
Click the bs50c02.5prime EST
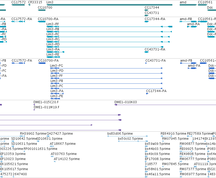[x=133, y=141]
